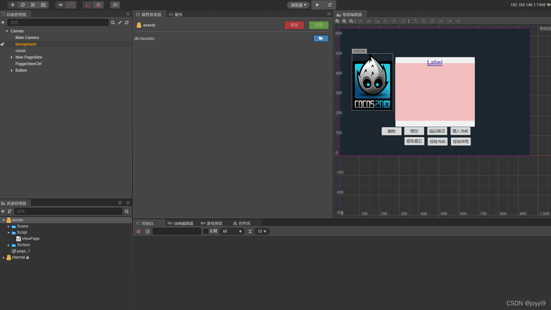Align selected nodes horizontal center
The height and width of the screenshot is (310, 551).
point(394,21)
